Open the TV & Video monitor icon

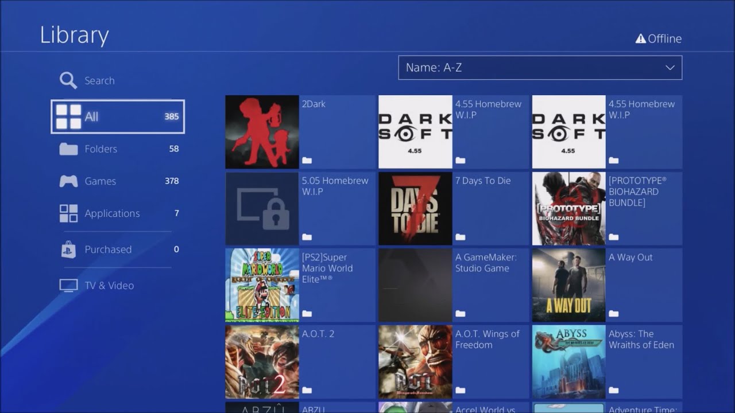(x=68, y=286)
